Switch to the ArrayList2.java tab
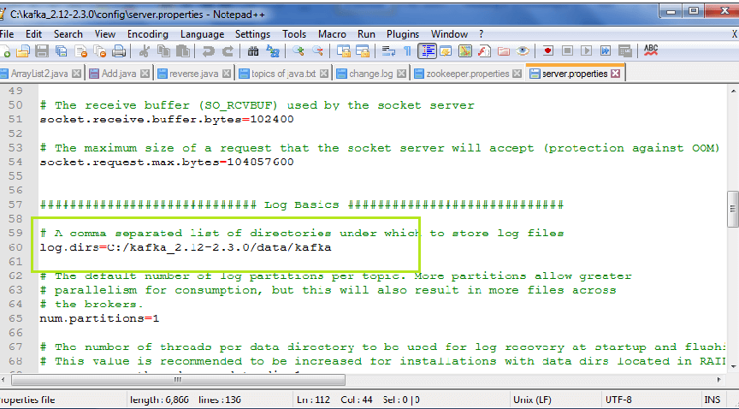This screenshot has width=739, height=409. coord(39,74)
